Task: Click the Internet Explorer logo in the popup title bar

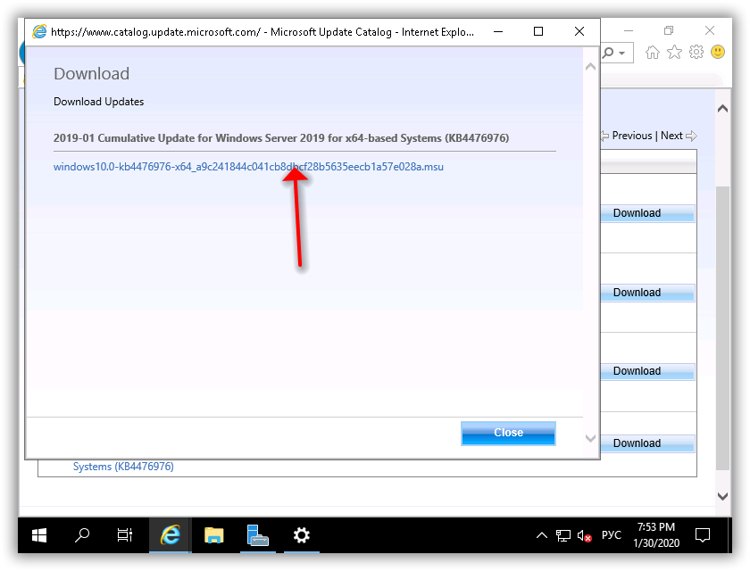Action: 39,31
